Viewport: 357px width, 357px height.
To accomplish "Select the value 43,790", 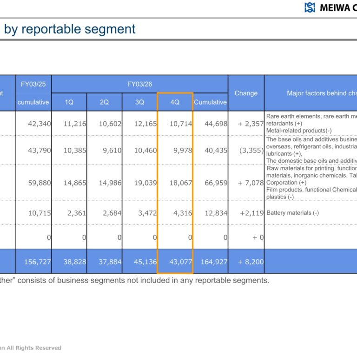I will pos(40,151).
